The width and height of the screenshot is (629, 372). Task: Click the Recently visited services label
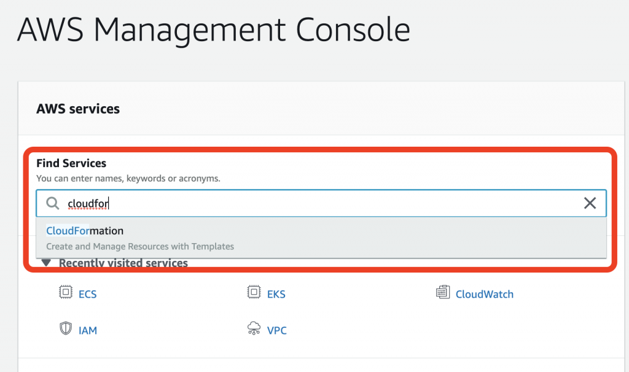click(123, 263)
